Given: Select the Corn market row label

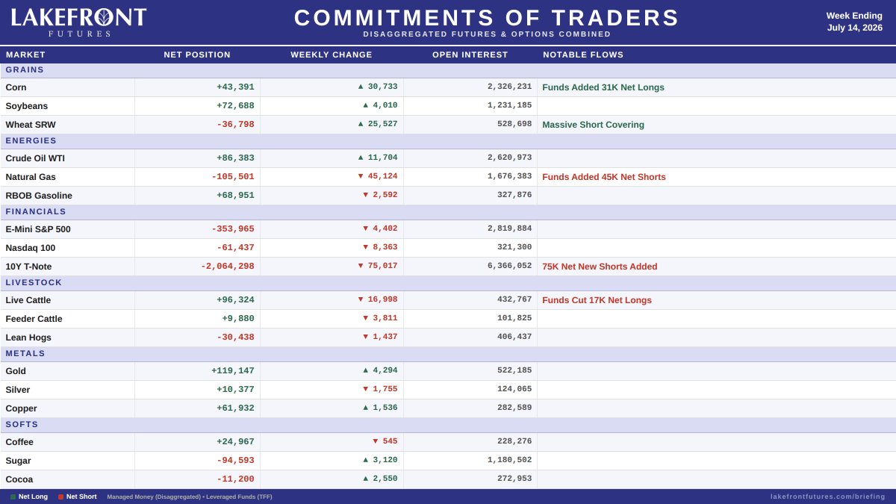Looking at the screenshot, I should (x=16, y=87).
